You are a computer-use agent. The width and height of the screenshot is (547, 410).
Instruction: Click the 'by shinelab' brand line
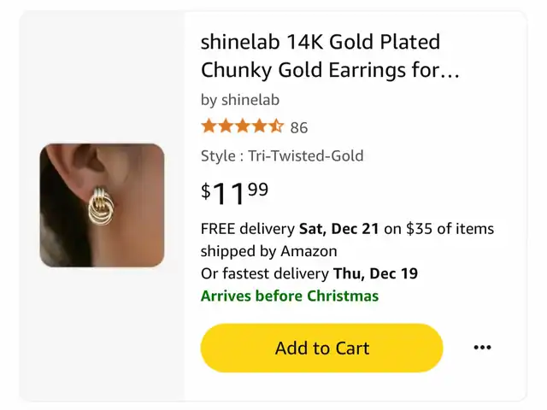click(x=240, y=100)
